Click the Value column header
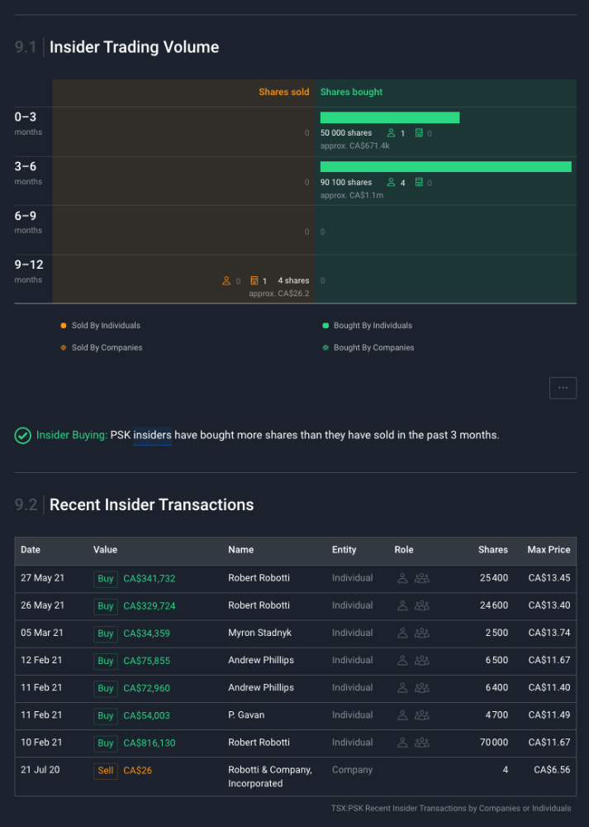The height and width of the screenshot is (827, 589). pyautogui.click(x=105, y=550)
